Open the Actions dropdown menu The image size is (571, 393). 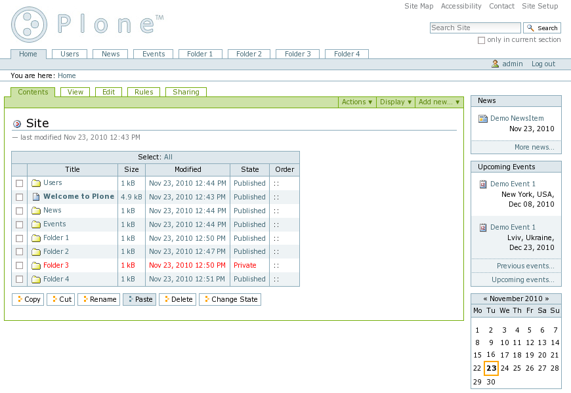coord(357,102)
